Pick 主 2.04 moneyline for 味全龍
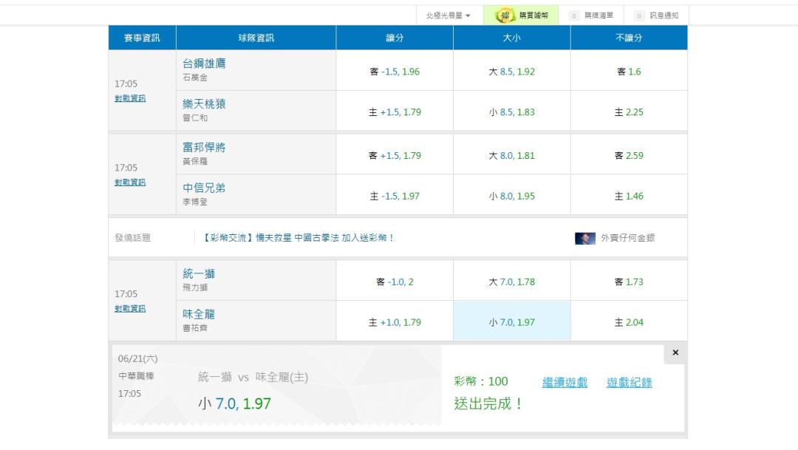 click(x=629, y=322)
